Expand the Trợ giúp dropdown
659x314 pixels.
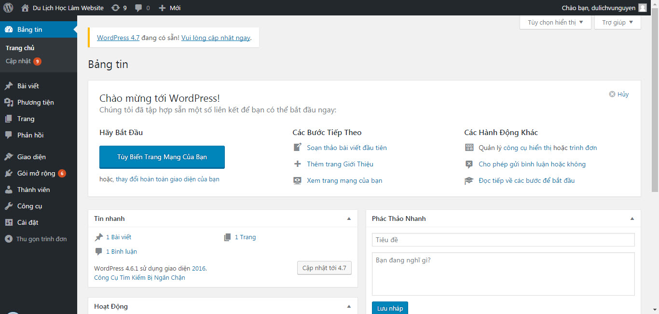tap(617, 22)
